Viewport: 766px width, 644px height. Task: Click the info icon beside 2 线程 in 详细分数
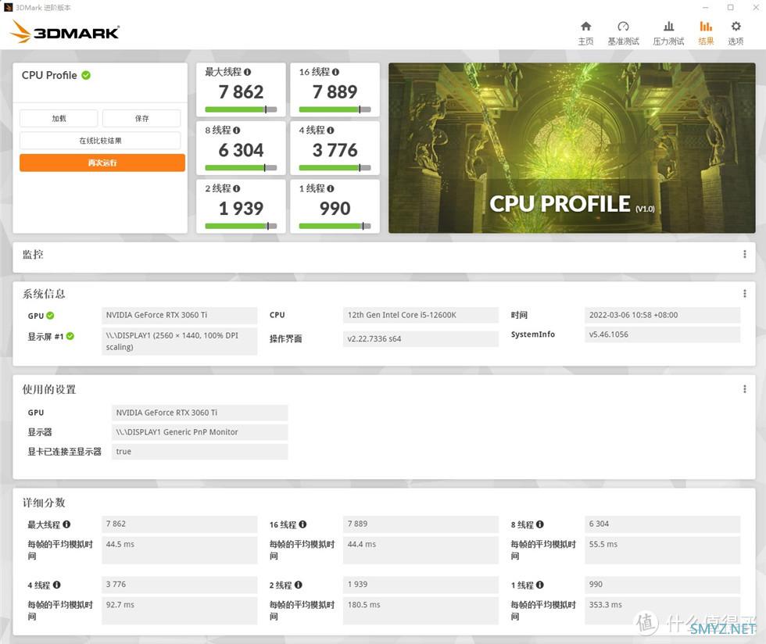299,585
